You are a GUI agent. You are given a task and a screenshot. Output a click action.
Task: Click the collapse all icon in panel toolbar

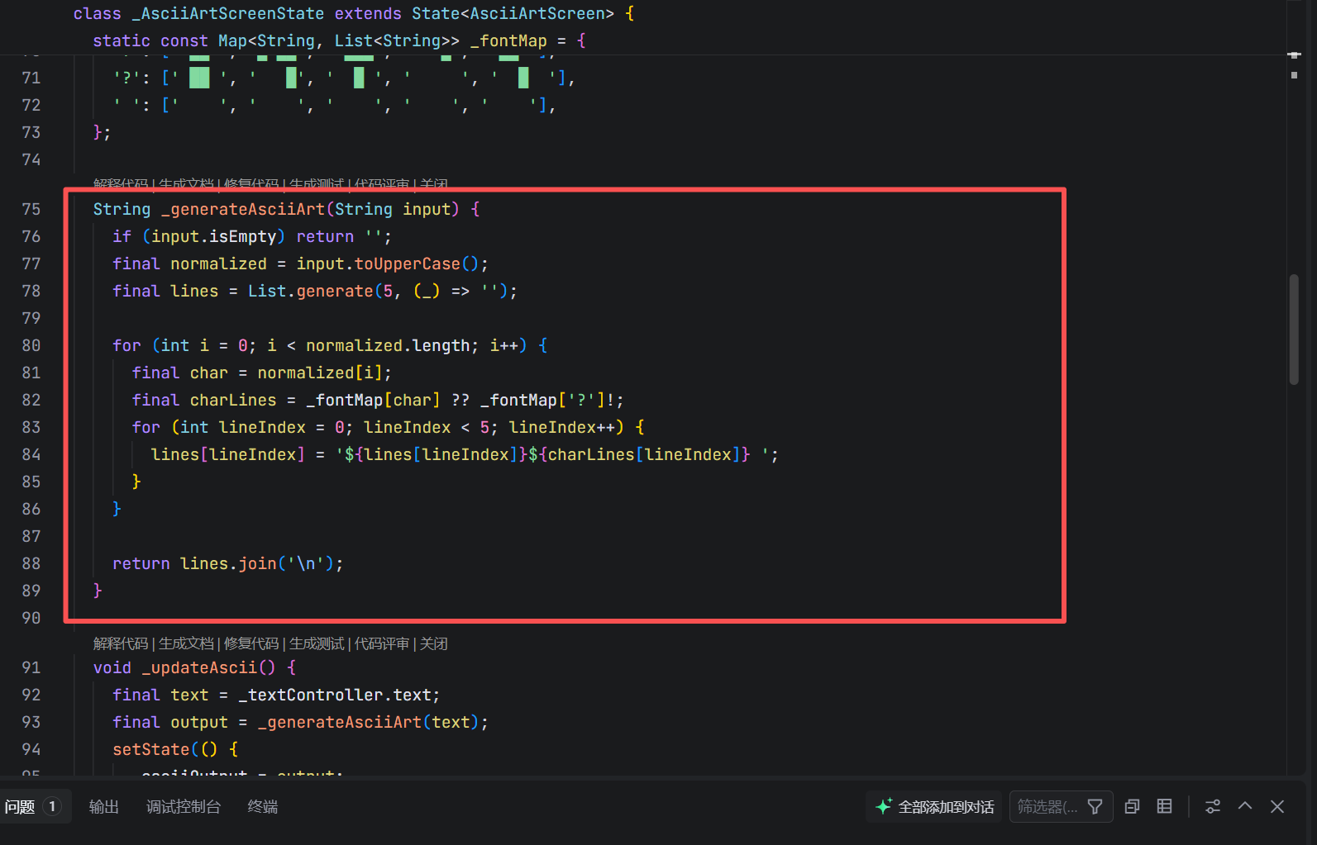[x=1133, y=807]
